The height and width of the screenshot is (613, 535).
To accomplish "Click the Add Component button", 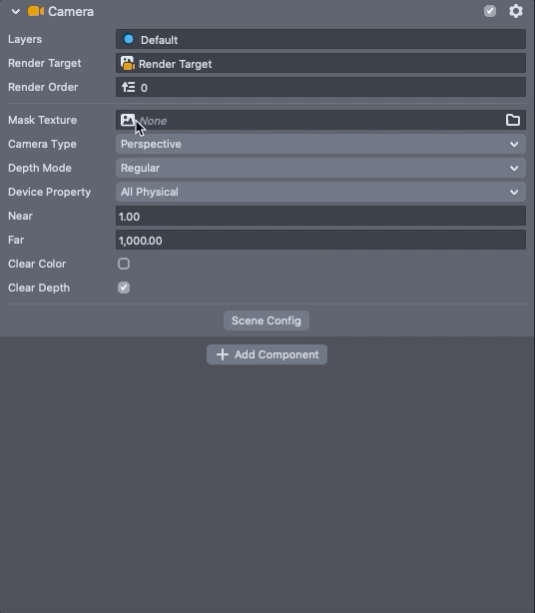I will (x=267, y=354).
